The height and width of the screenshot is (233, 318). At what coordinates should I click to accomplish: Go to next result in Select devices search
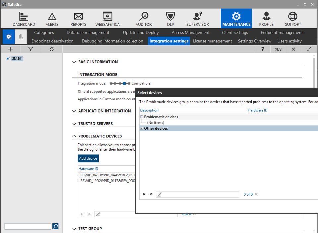tap(151, 194)
